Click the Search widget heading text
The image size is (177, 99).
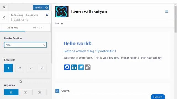pyautogui.click(x=65, y=91)
